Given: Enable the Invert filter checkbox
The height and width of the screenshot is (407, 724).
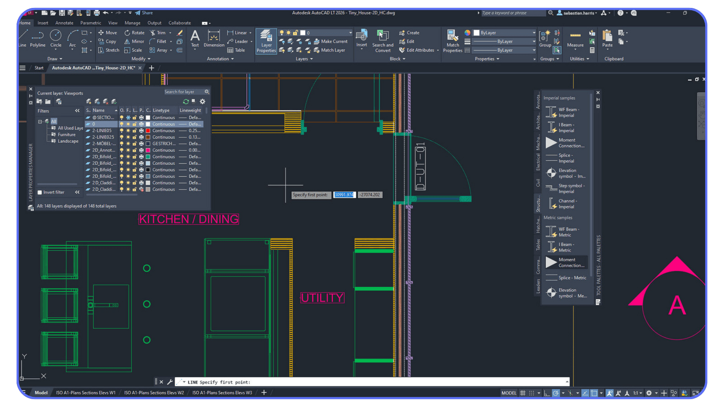Looking at the screenshot, I should [x=40, y=192].
